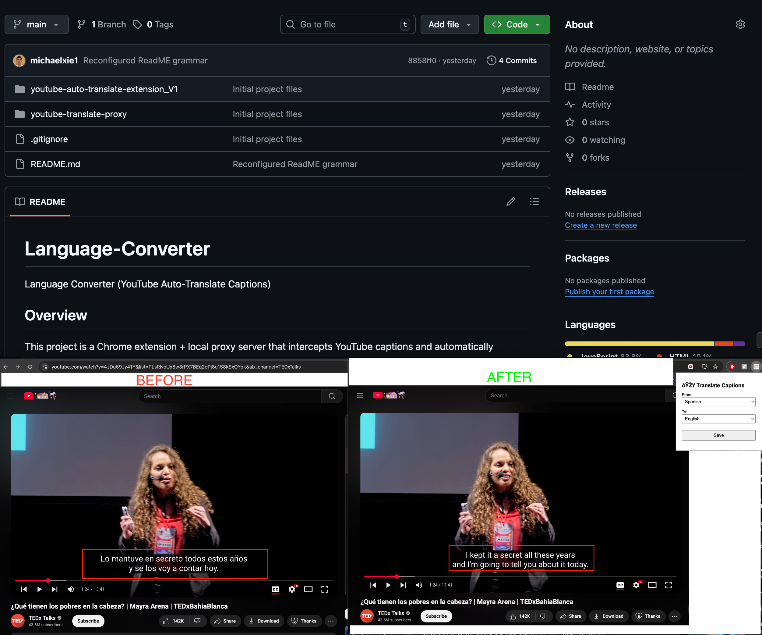The height and width of the screenshot is (635, 762).
Task: Dislike the video in the BEFORE panel
Action: pyautogui.click(x=197, y=621)
